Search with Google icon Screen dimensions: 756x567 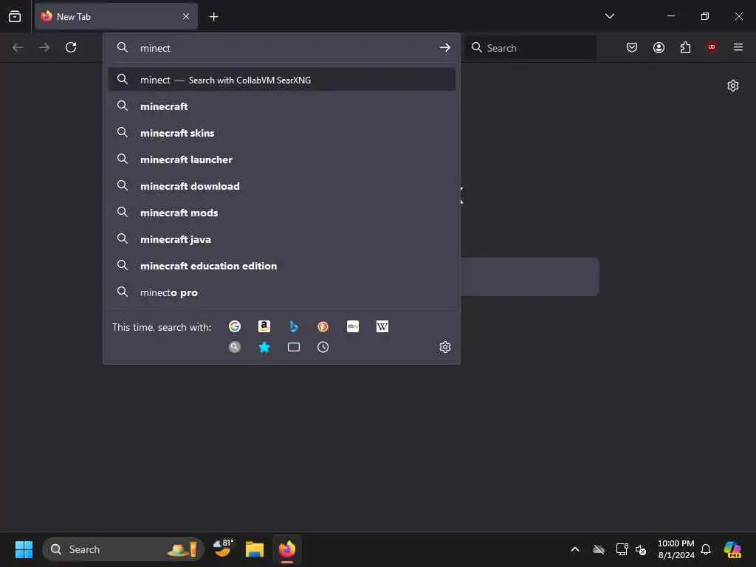[x=234, y=326]
